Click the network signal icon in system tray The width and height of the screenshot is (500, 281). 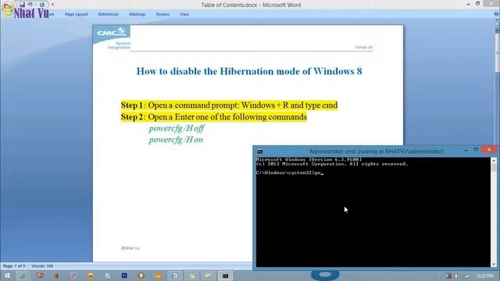click(x=466, y=276)
